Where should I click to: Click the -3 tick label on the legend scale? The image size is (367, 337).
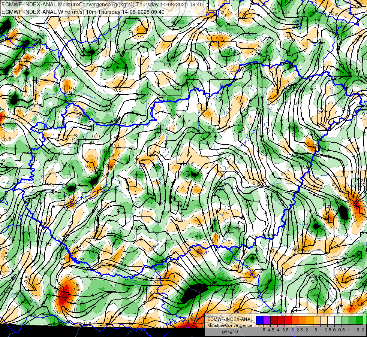(x=292, y=330)
